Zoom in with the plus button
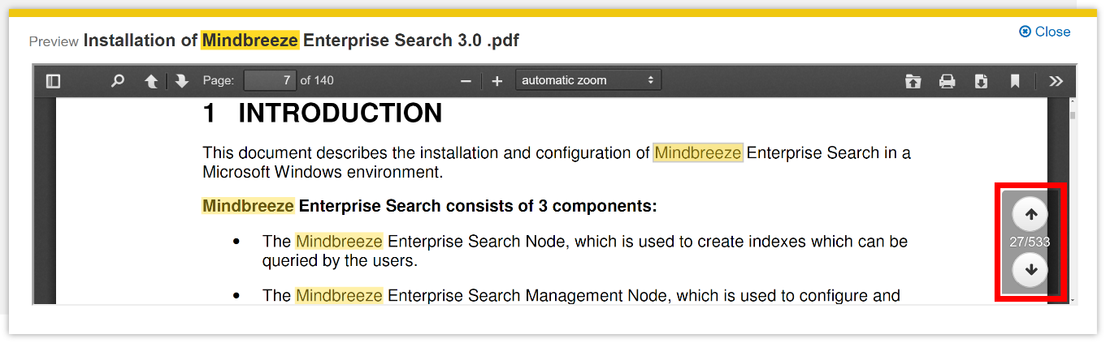Screen dimensions: 1106x343 click(x=497, y=81)
